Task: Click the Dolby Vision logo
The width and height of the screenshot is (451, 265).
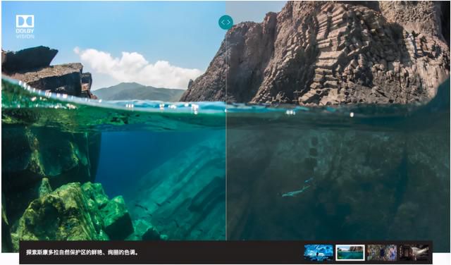Action: pos(25,27)
